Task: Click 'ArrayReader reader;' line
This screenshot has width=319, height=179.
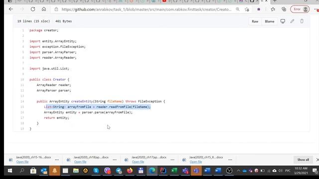Action: [54, 85]
